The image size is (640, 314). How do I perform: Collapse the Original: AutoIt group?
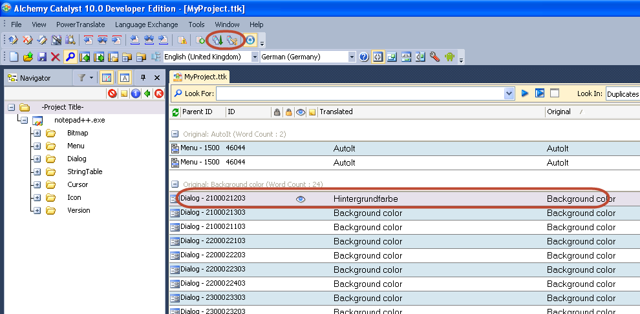point(175,134)
